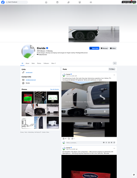Click the avatar sticker icon in comment box

pyautogui.click(x=104, y=142)
